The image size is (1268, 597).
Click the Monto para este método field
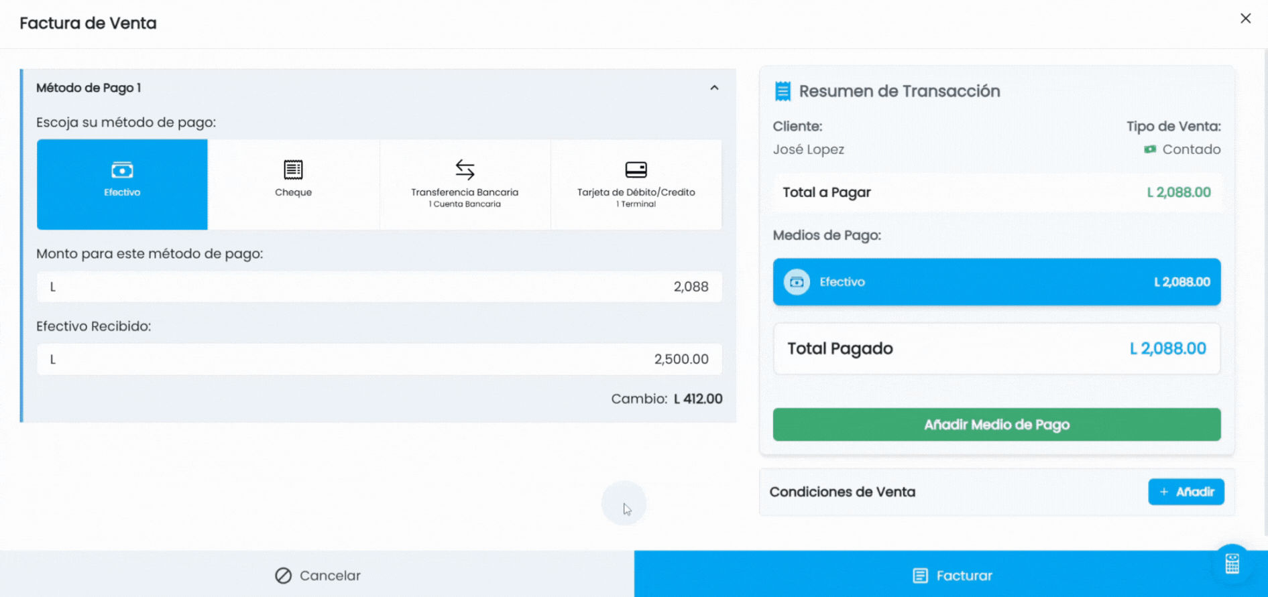(x=380, y=287)
